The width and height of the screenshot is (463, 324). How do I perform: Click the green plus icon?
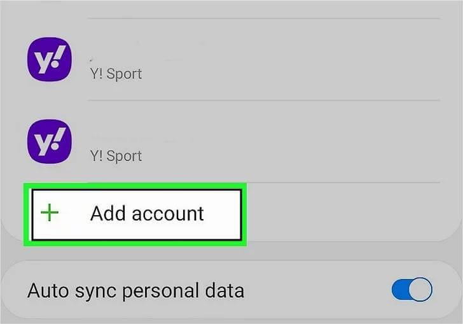pyautogui.click(x=49, y=213)
